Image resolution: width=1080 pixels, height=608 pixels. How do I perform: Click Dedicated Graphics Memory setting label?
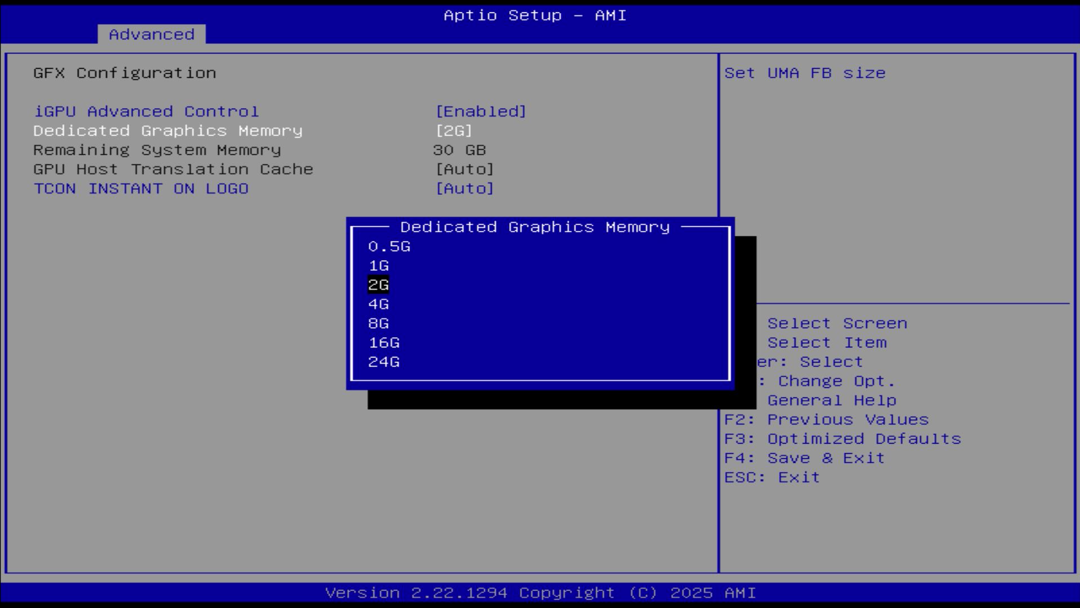coord(168,131)
